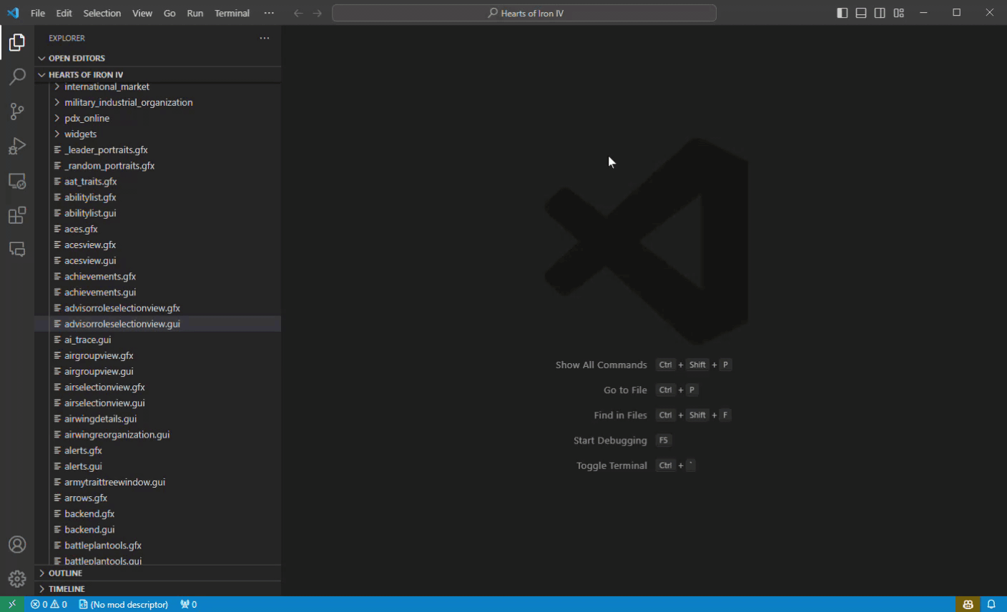
Task: Click the Hearts of Iron IV search box
Action: [x=524, y=13]
